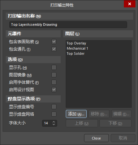Select Top Overlay layer in list
This screenshot has width=138, height=145.
click(x=76, y=43)
